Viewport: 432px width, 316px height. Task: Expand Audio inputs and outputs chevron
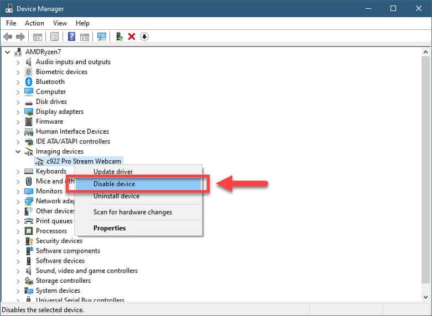click(x=18, y=62)
